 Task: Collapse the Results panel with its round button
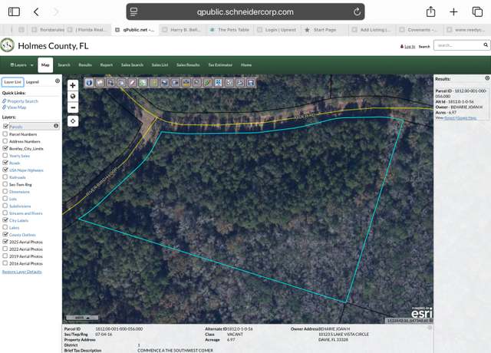tap(487, 78)
